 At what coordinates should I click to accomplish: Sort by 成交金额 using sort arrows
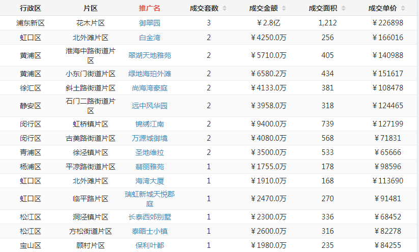(x=284, y=8)
